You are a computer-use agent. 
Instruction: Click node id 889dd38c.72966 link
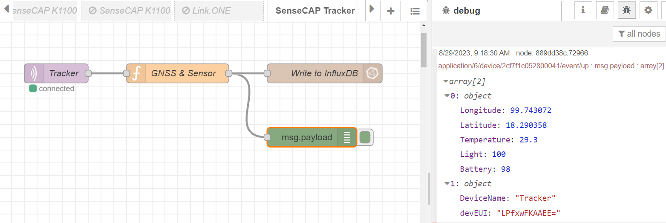click(x=552, y=53)
